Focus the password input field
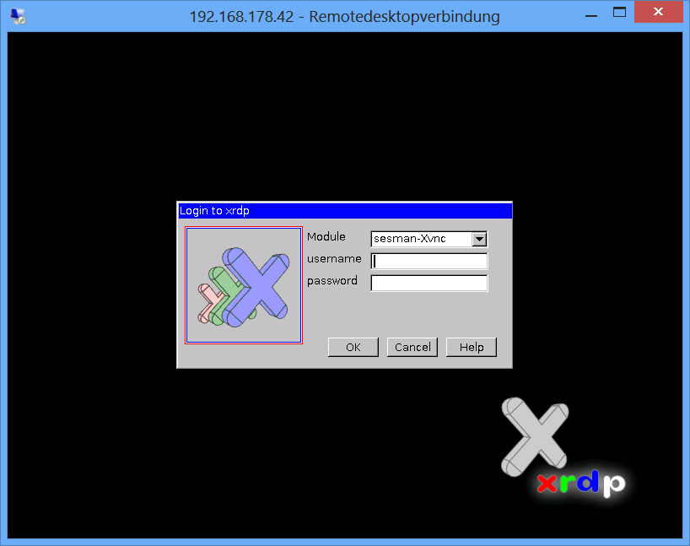 point(429,284)
